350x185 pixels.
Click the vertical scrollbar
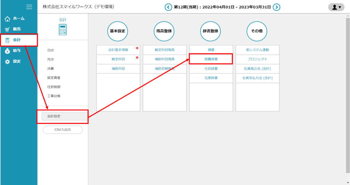click(348, 95)
